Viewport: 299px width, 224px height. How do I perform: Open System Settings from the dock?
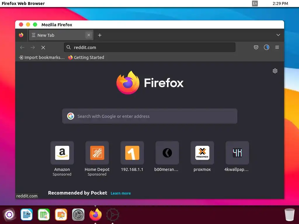(78, 215)
